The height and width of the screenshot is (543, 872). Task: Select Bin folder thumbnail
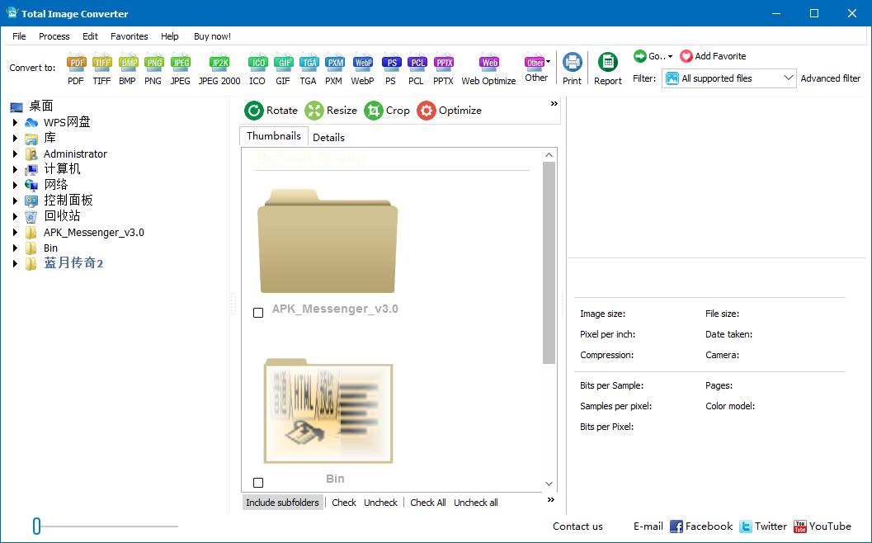(x=328, y=411)
